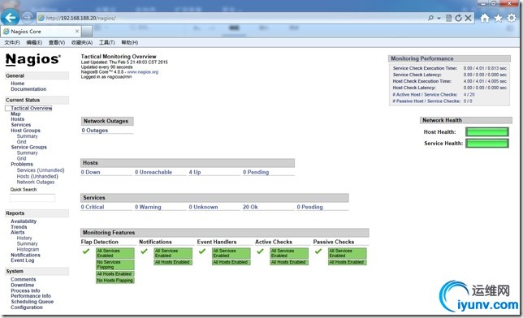Open Process Info page
This screenshot has width=523, height=318.
point(25,290)
